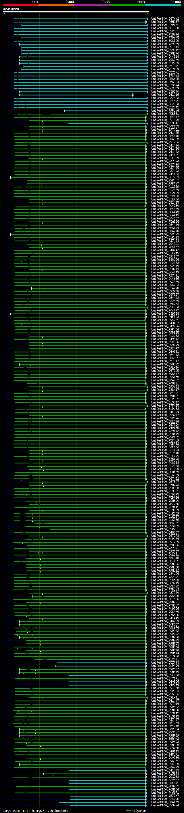
Task: Select the UniRef100_P27489 label
Action: (x=165, y=70)
